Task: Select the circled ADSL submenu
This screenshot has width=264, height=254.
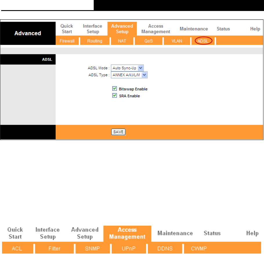Action: pos(203,41)
